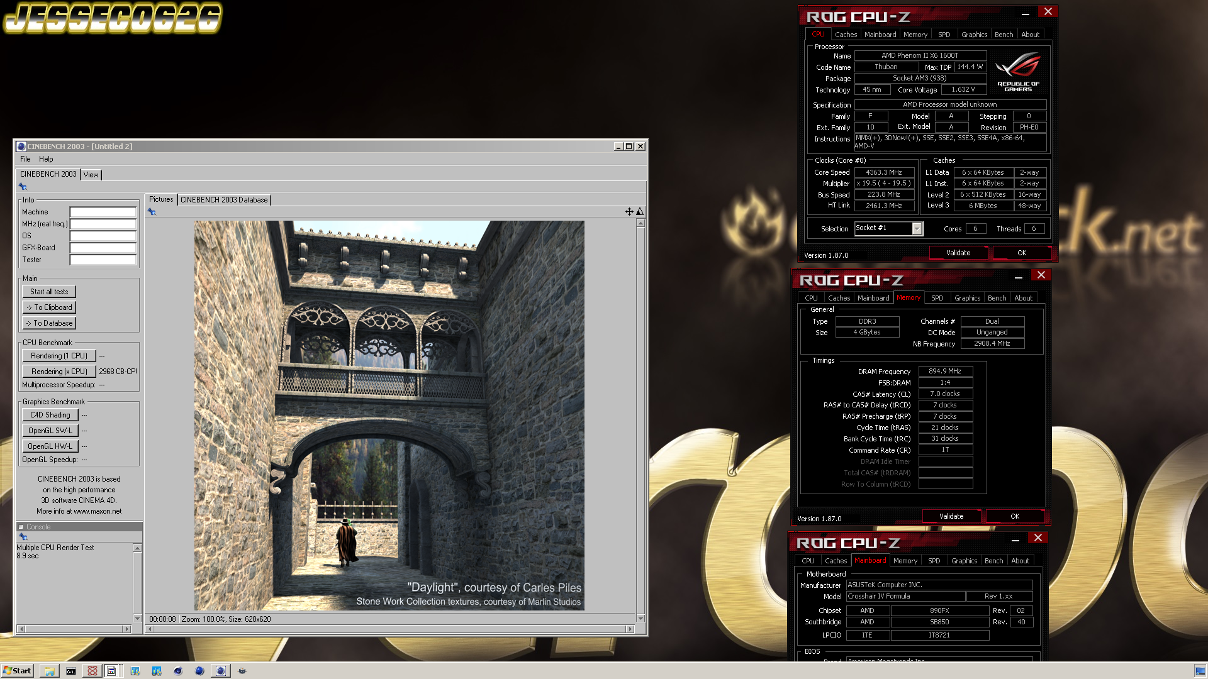Select the Pictures tab
Viewport: 1208px width, 679px height.
click(161, 199)
